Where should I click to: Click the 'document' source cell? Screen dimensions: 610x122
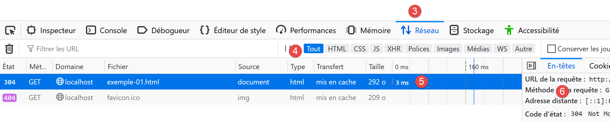click(254, 82)
